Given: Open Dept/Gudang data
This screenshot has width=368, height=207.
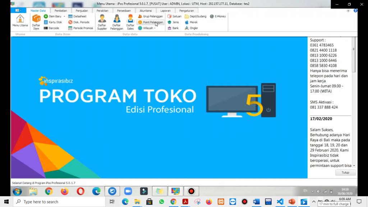Looking at the screenshot, I should (195, 16).
